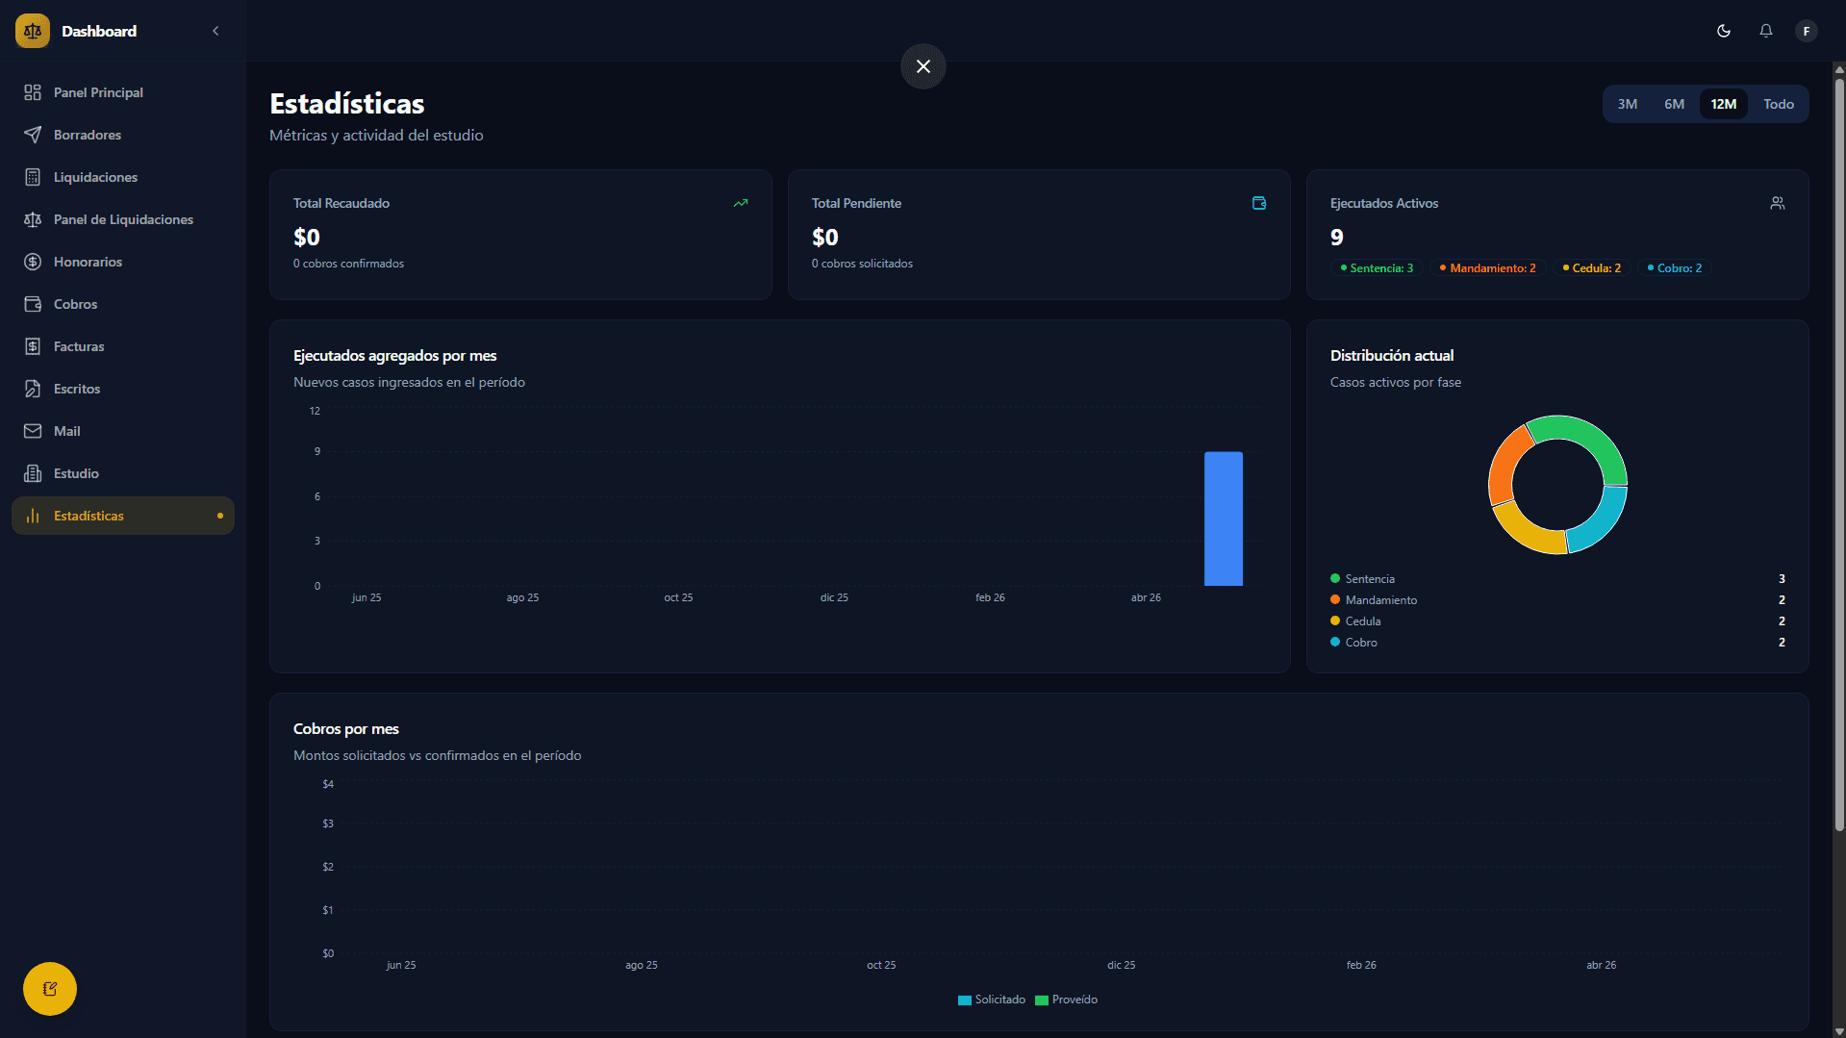
Task: Select the 12M period tab
Action: [1724, 104]
